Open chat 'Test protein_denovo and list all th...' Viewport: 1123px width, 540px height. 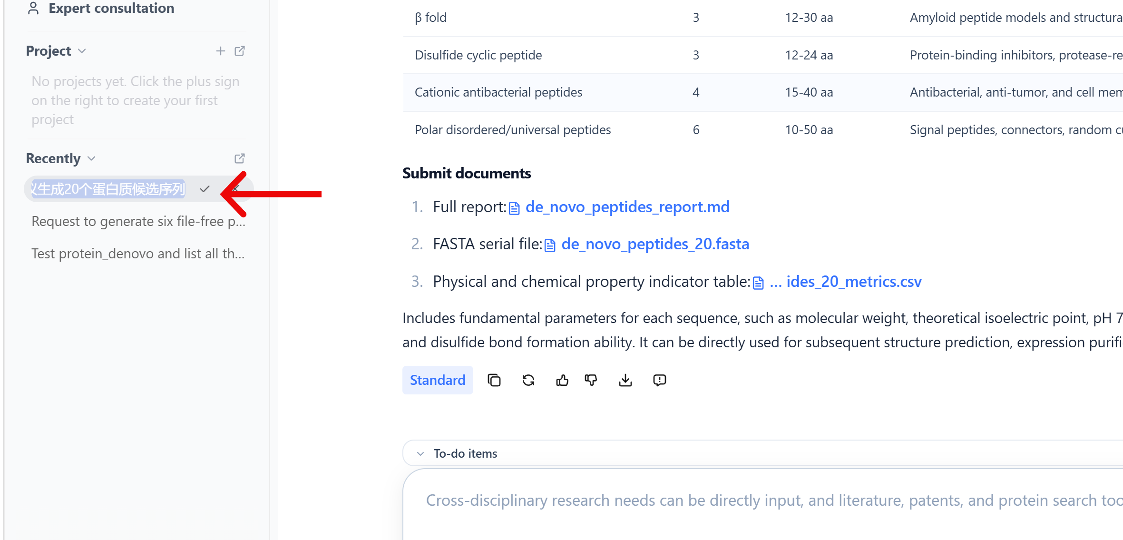pos(138,254)
